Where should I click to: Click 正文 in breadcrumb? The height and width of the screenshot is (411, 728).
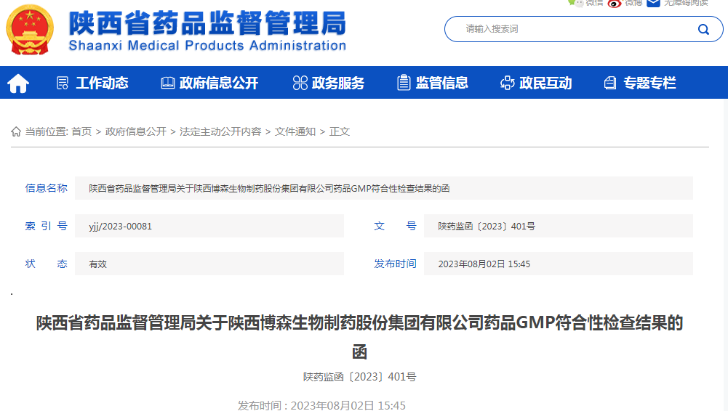pos(340,131)
